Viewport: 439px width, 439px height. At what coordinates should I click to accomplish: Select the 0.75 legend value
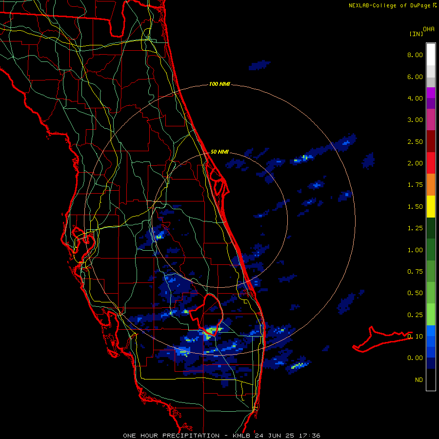point(415,272)
